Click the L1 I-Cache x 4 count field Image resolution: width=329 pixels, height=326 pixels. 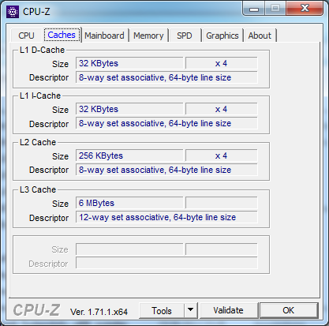coord(222,109)
